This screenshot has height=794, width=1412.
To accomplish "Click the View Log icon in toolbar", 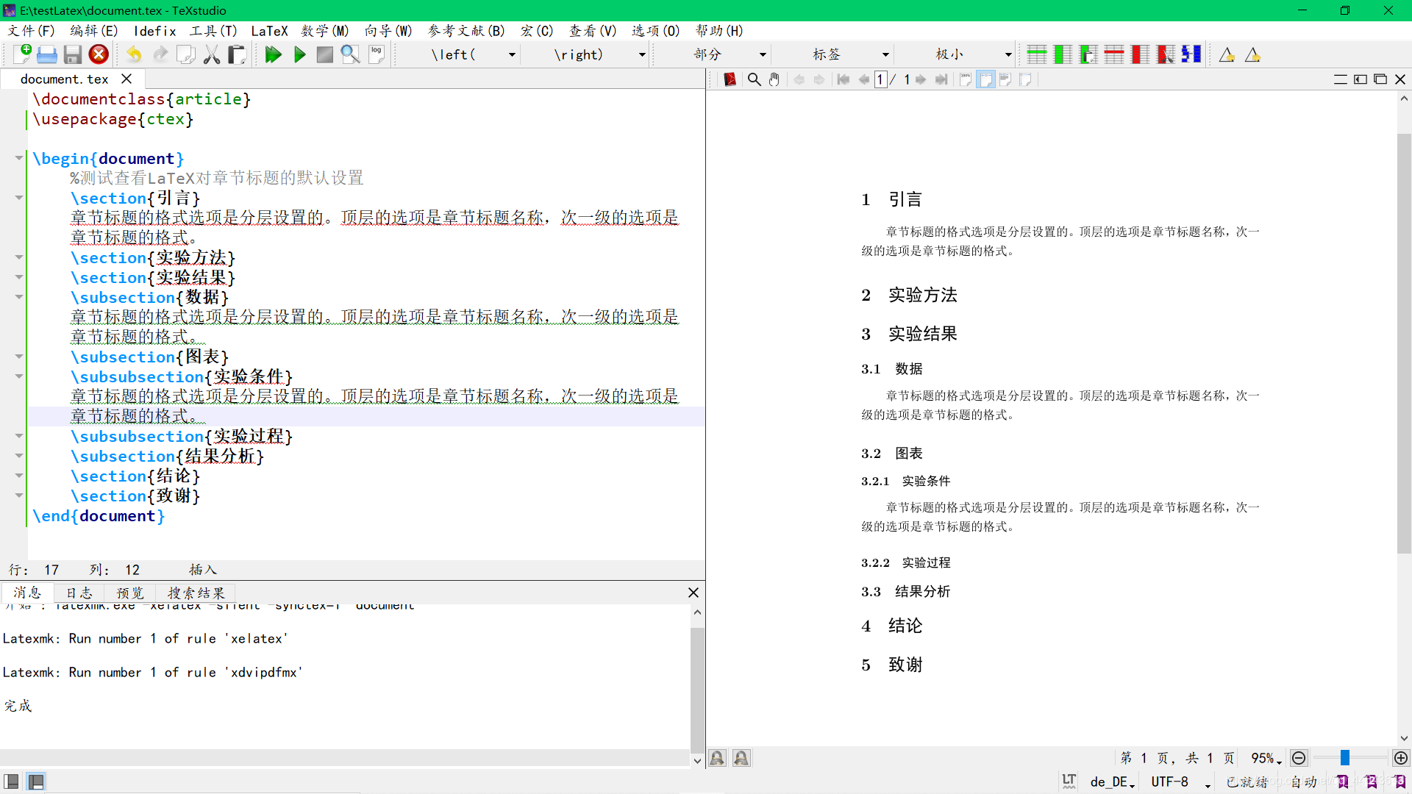I will 377,54.
